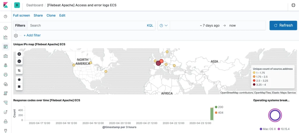This screenshot has width=299, height=133.
Task: Edit the dashboard
Action: 62,15
